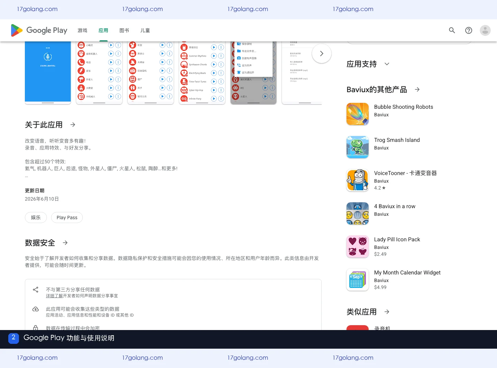This screenshot has height=368, width=497.
Task: Click the 4 Baviux in a row title
Action: [394, 206]
